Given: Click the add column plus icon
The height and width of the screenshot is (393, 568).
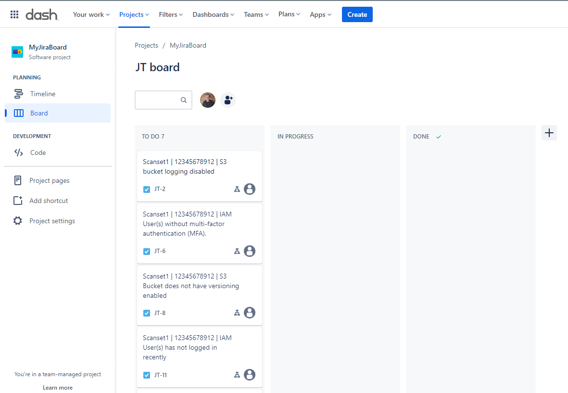Looking at the screenshot, I should (x=549, y=133).
